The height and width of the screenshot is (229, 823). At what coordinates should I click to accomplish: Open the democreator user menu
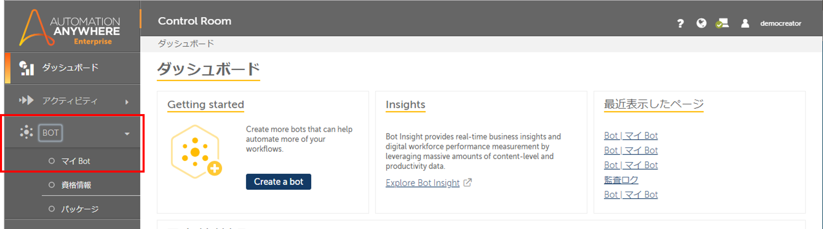tap(780, 23)
